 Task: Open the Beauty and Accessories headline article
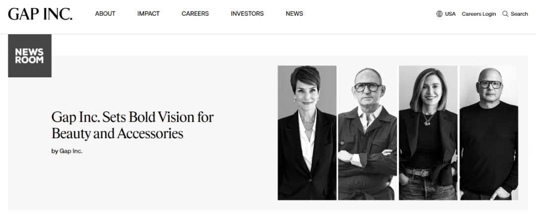pos(133,125)
